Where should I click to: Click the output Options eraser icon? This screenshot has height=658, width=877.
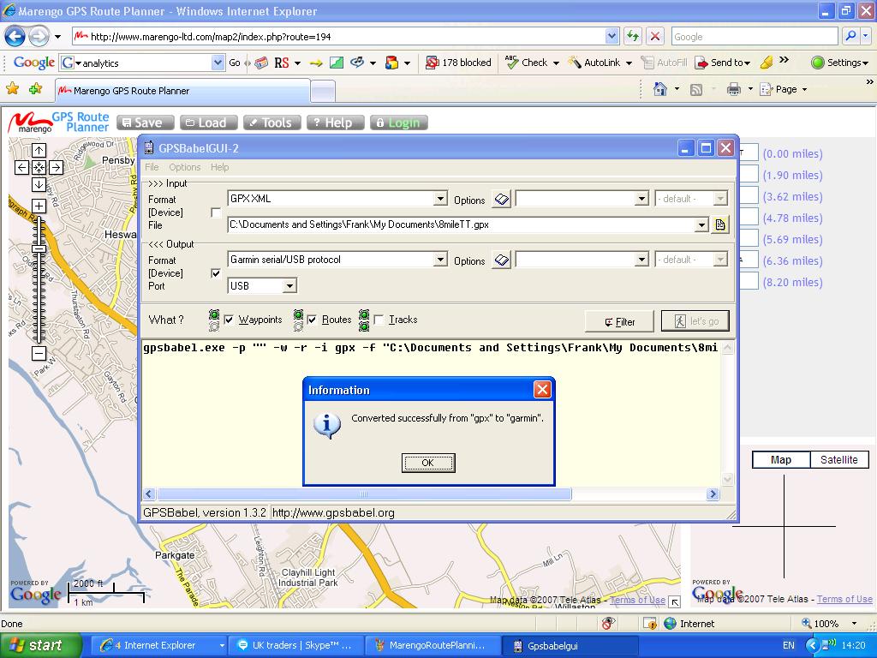pyautogui.click(x=502, y=260)
